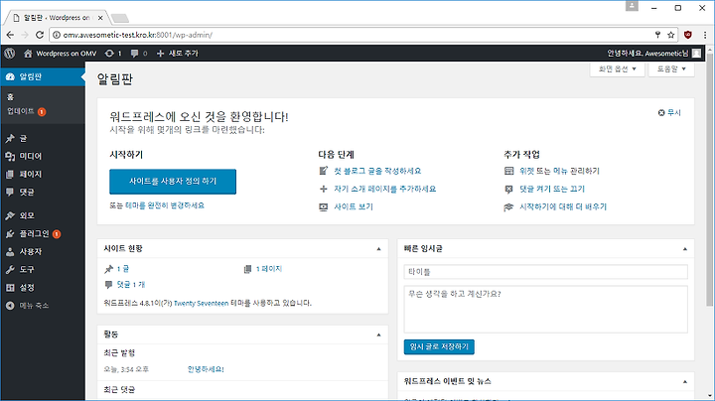
Task: Collapse the 사이트 현황 panel arrow
Action: point(378,249)
